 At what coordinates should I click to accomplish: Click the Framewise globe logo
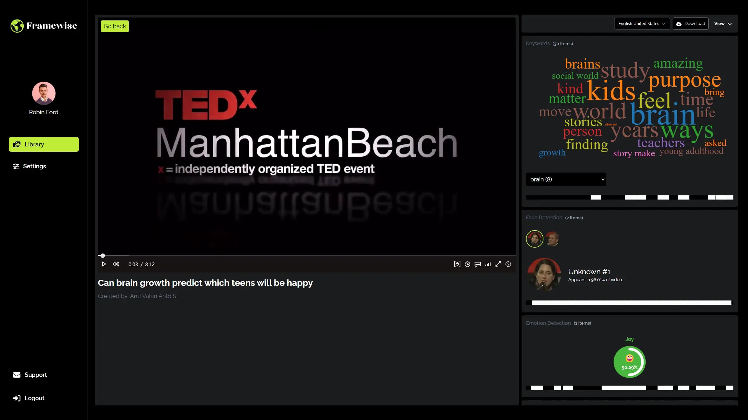[17, 26]
